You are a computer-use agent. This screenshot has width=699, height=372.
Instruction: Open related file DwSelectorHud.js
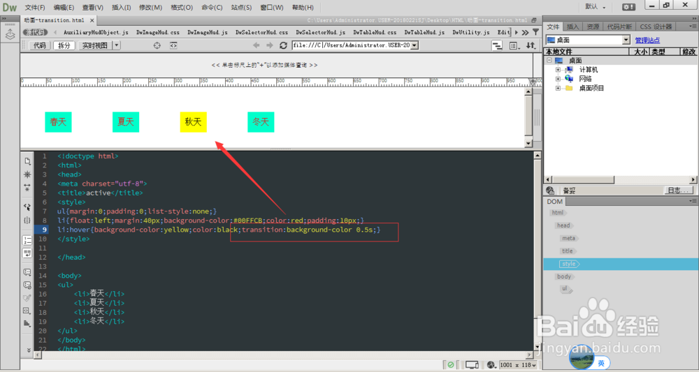(321, 33)
